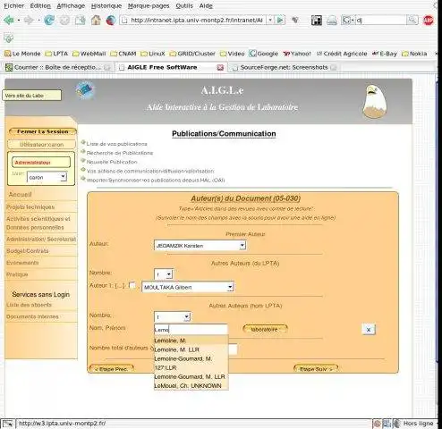Click the globe icon beside the address bar
Viewport: 442px width, 429px height.
[x=111, y=20]
